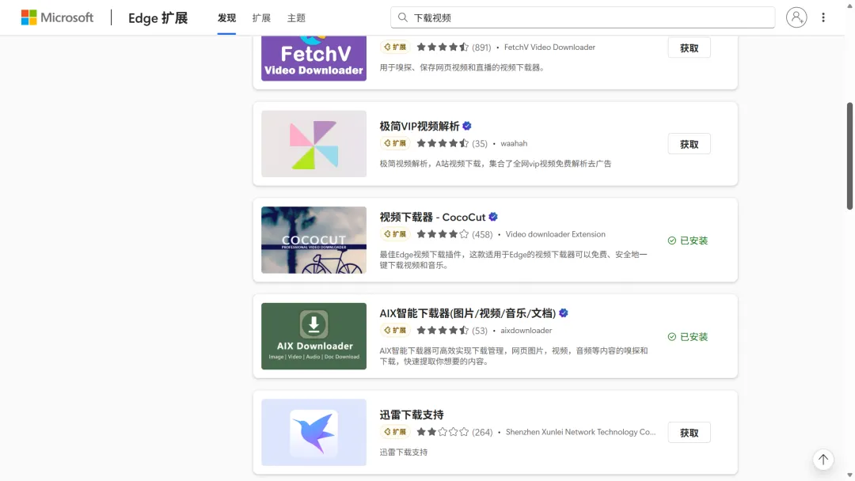Click the search magnifier icon
This screenshot has width=855, height=481.
(x=402, y=17)
